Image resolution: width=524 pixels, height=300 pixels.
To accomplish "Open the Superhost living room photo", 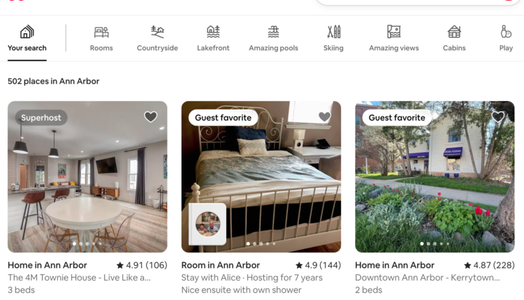I will [x=87, y=177].
